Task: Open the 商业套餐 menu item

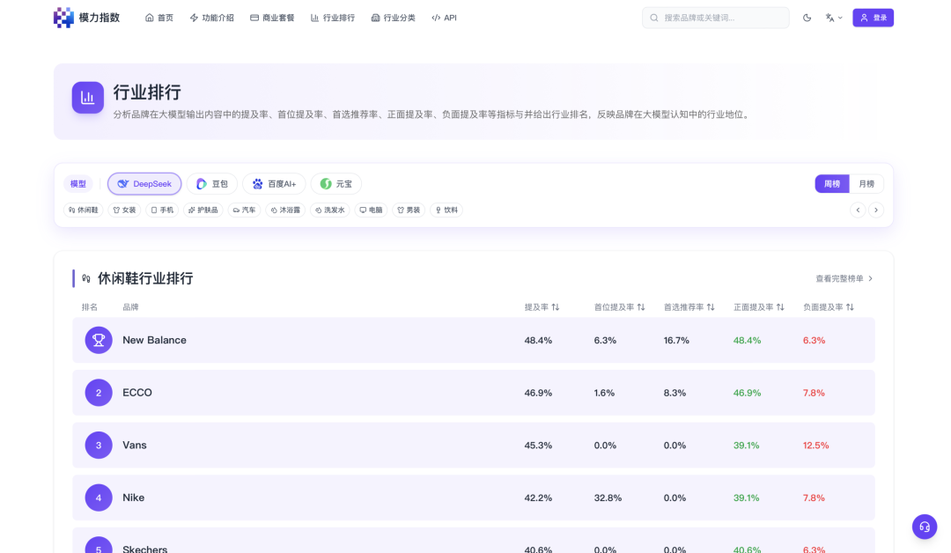Action: [272, 18]
